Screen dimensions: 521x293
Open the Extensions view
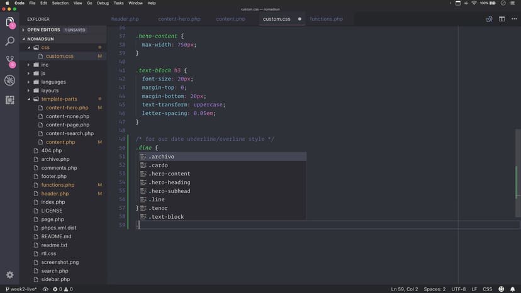(x=10, y=99)
